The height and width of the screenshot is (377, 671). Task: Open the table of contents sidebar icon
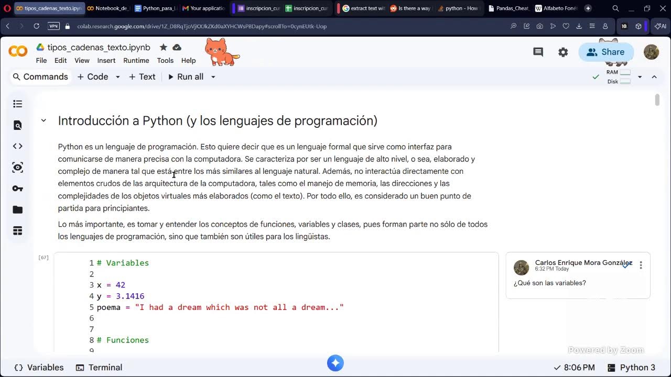pos(17,104)
